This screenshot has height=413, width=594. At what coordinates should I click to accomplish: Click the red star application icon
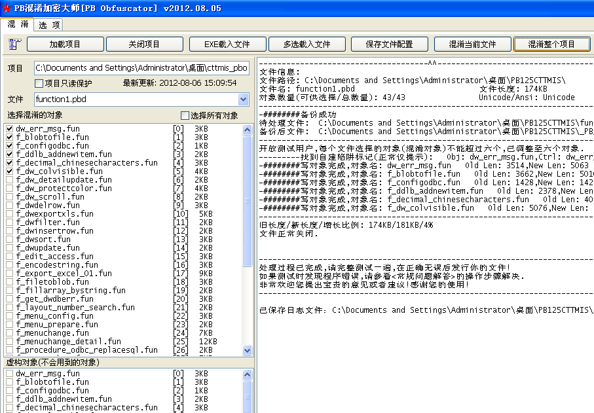coord(7,8)
